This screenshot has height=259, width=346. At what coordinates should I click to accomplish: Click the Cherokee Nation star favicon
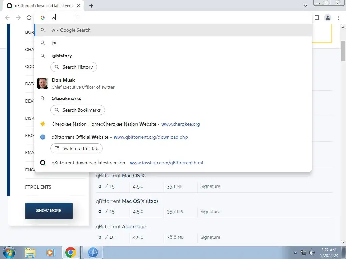[43, 124]
